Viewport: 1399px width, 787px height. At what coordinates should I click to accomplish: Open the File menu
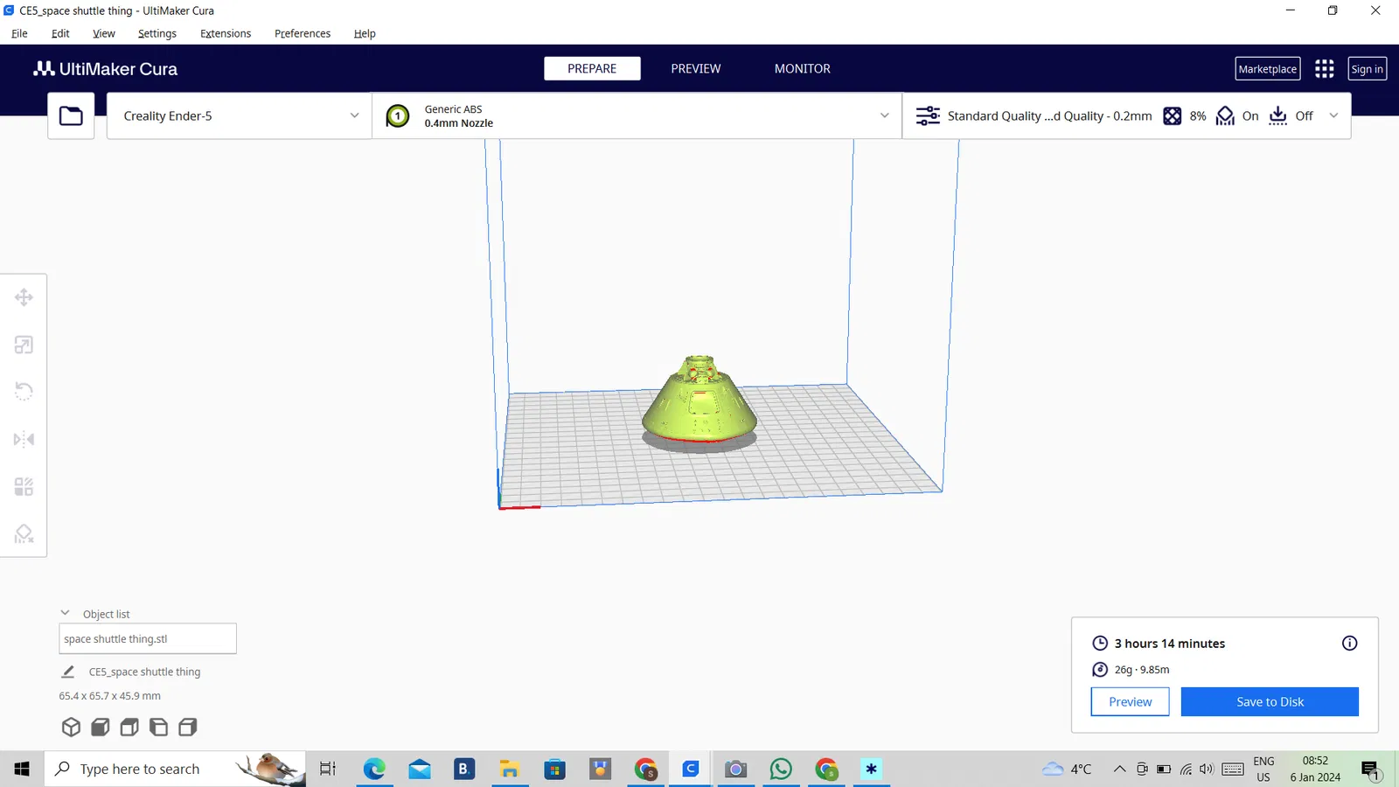pyautogui.click(x=19, y=33)
